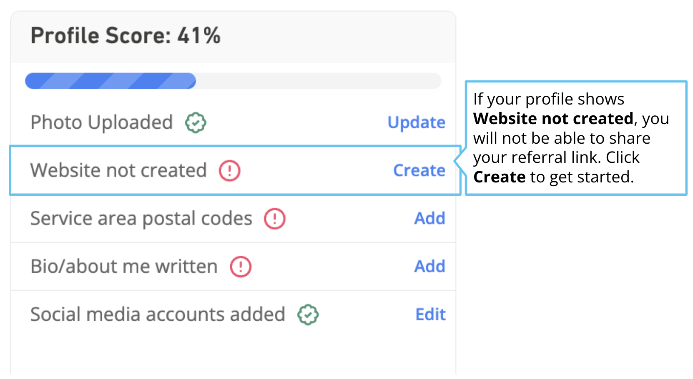Click the green check badge beside Social media accounts added
693x379 pixels.
coord(308,314)
